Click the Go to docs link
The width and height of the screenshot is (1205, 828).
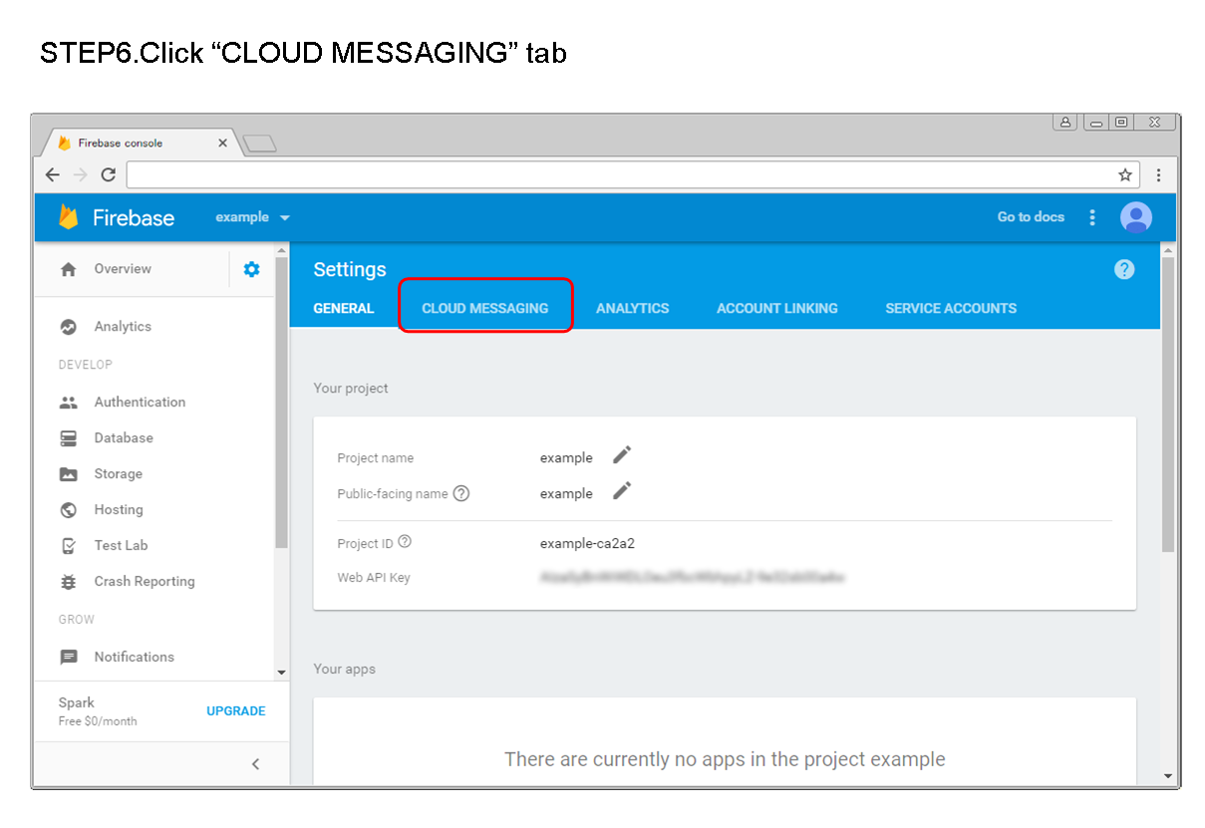click(x=1031, y=217)
